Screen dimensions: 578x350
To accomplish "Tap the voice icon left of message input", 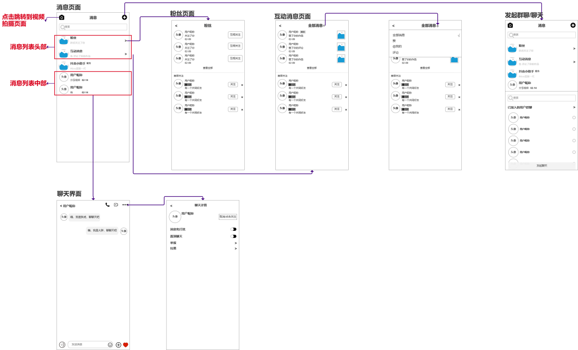I will (62, 345).
